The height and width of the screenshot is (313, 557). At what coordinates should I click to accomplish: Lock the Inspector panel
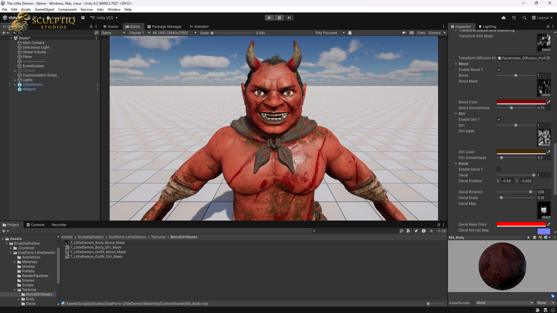click(x=547, y=26)
